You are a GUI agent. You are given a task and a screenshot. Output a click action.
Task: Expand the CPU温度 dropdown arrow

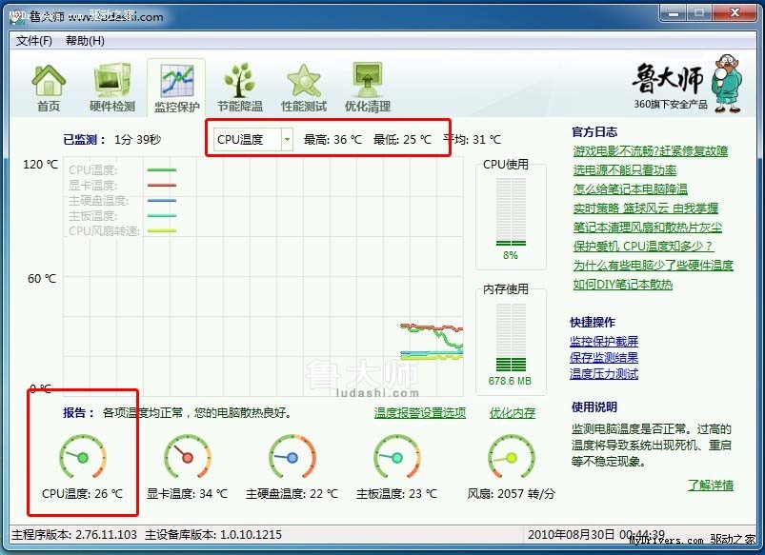pyautogui.click(x=287, y=140)
